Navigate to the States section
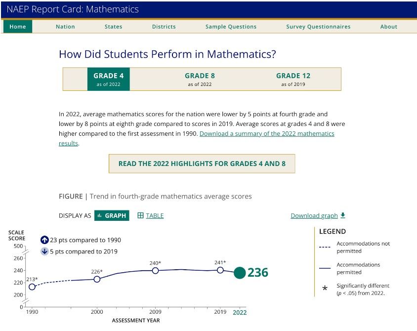The width and height of the screenshot is (417, 331). point(113,27)
